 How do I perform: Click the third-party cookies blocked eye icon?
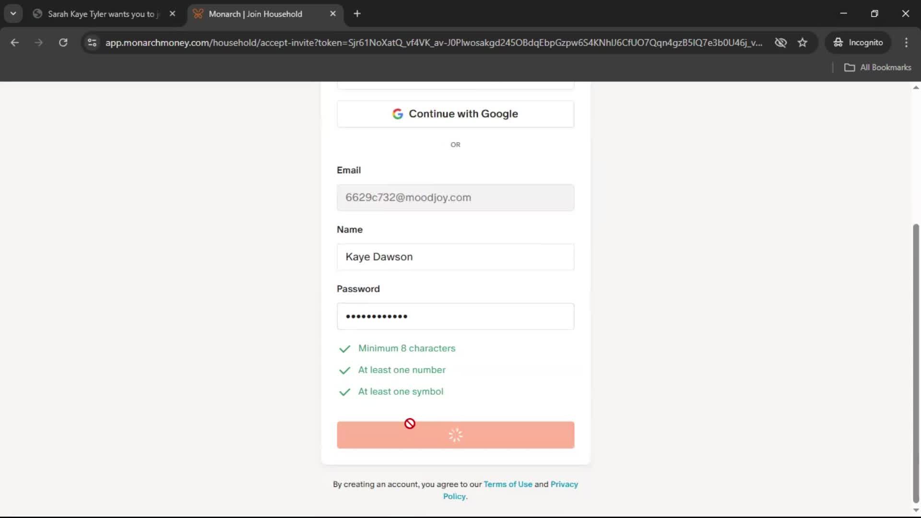(x=780, y=43)
